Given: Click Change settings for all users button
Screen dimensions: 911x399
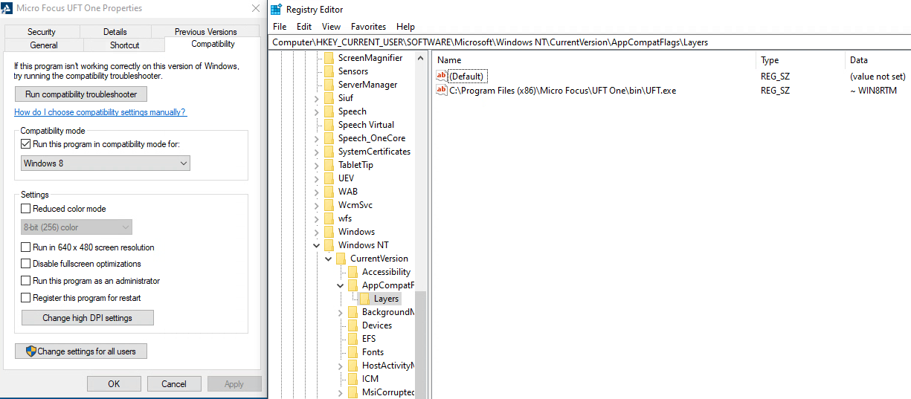Looking at the screenshot, I should (81, 351).
